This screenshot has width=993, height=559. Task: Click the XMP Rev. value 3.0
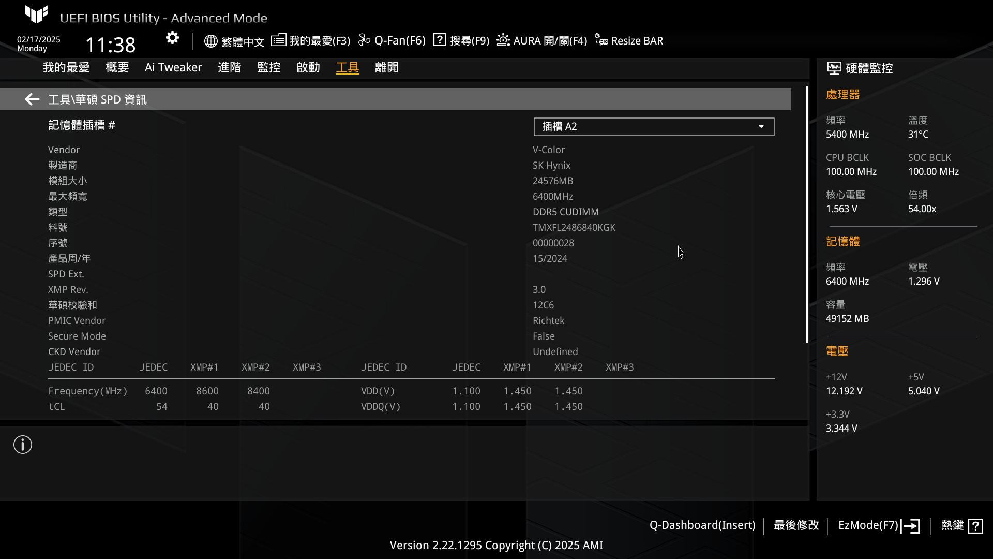pyautogui.click(x=539, y=290)
